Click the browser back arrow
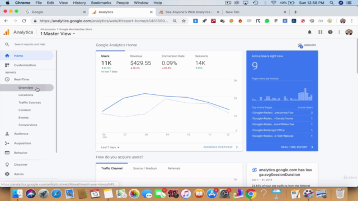 6,21
